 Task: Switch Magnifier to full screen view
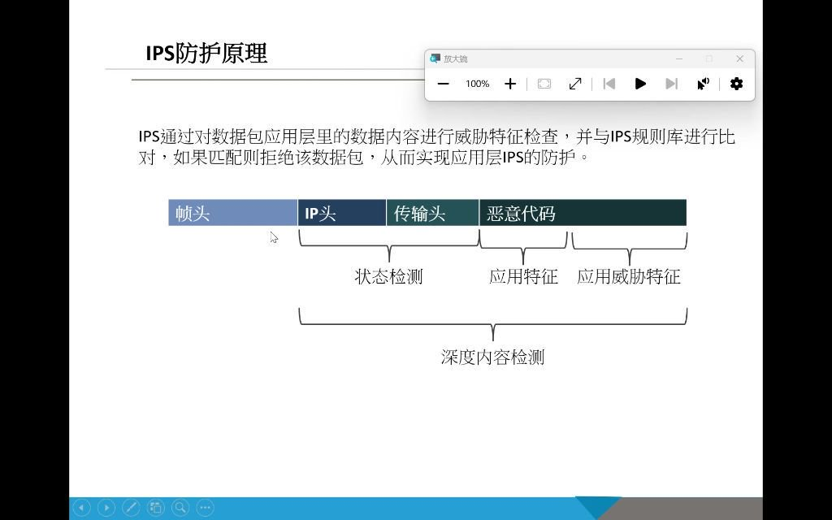click(x=544, y=84)
